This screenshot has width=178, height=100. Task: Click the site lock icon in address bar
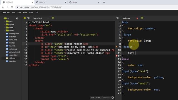[x=17, y=7]
